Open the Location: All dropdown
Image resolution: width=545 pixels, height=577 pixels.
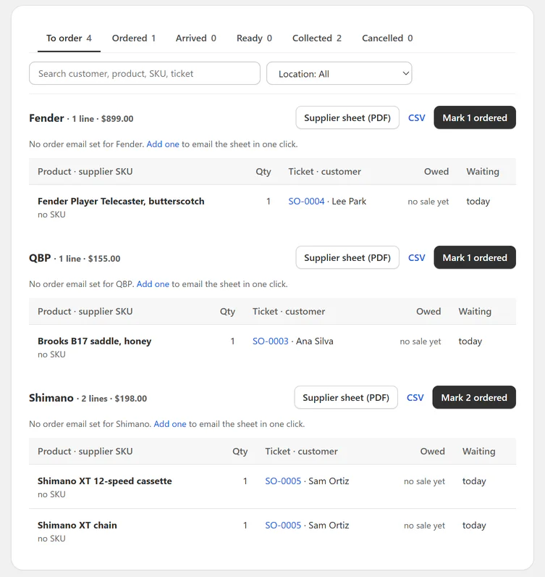click(339, 74)
